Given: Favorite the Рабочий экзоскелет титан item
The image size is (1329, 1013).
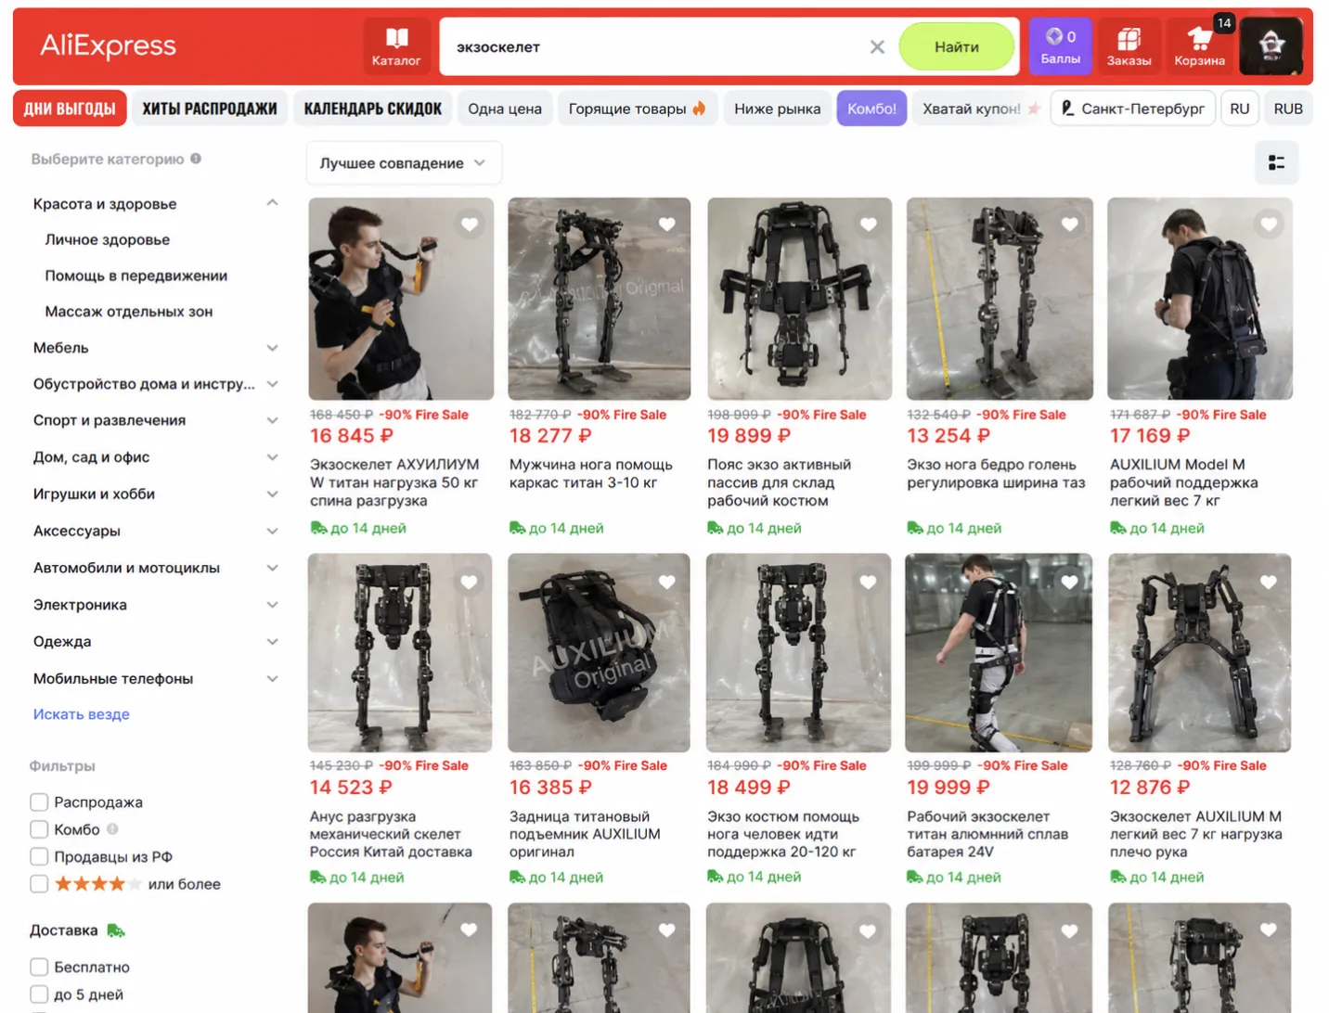Looking at the screenshot, I should coord(1069,583).
